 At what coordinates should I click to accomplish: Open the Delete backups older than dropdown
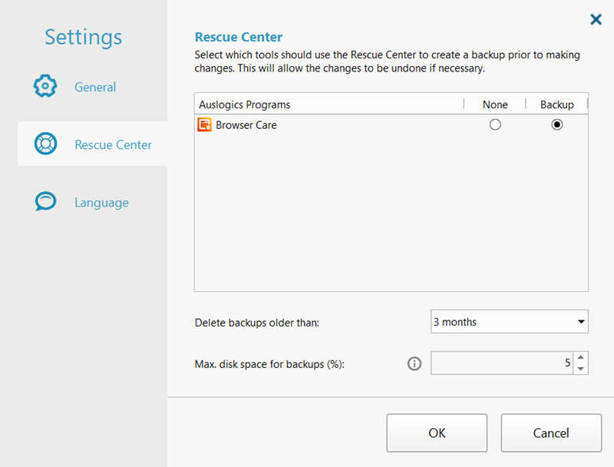(x=509, y=322)
